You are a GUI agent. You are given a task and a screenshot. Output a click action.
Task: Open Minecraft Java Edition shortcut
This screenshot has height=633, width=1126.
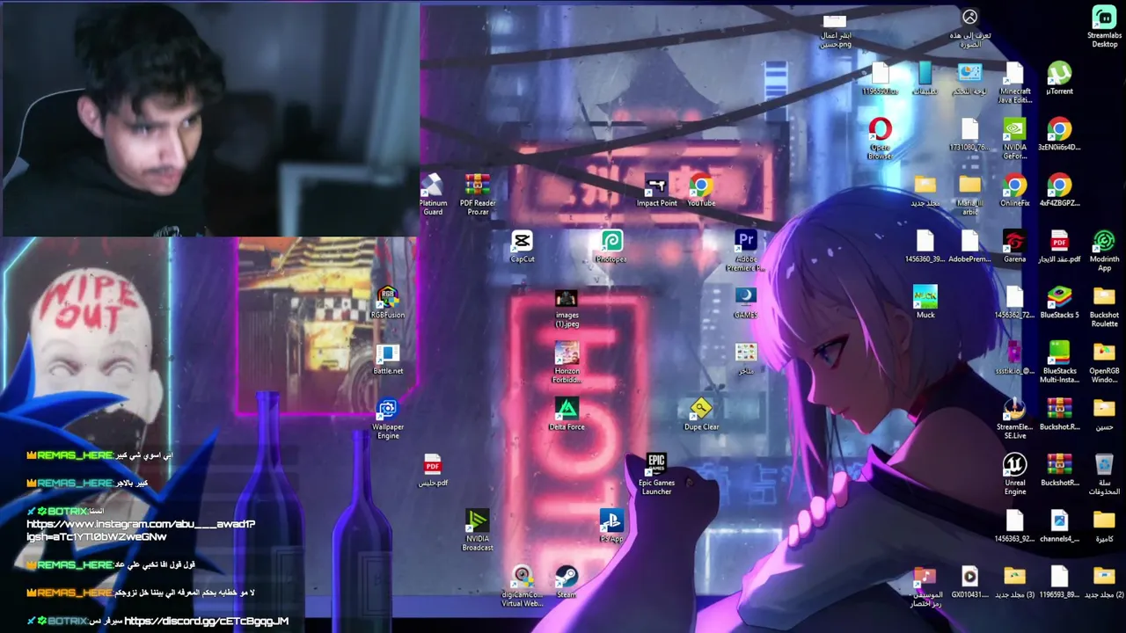[1014, 84]
